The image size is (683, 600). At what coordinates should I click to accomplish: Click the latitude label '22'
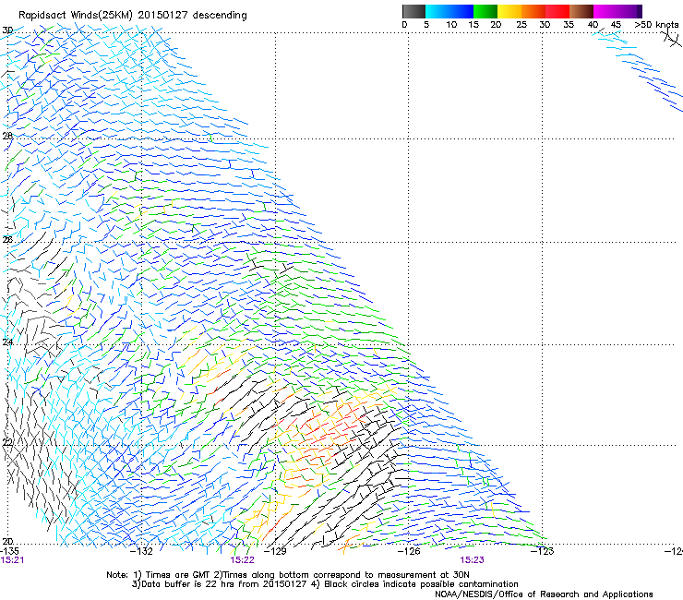point(7,443)
